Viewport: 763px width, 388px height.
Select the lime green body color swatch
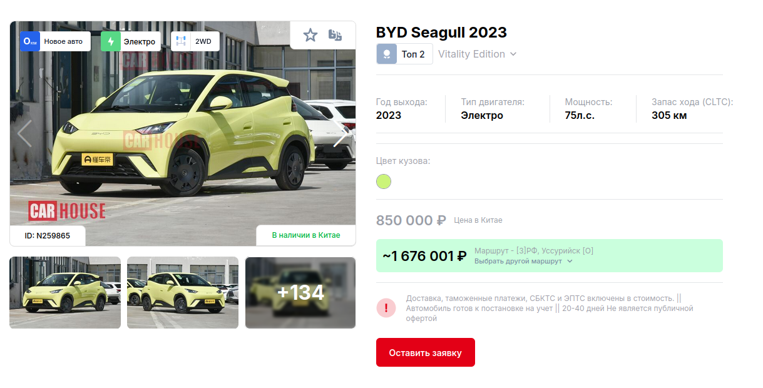point(384,181)
